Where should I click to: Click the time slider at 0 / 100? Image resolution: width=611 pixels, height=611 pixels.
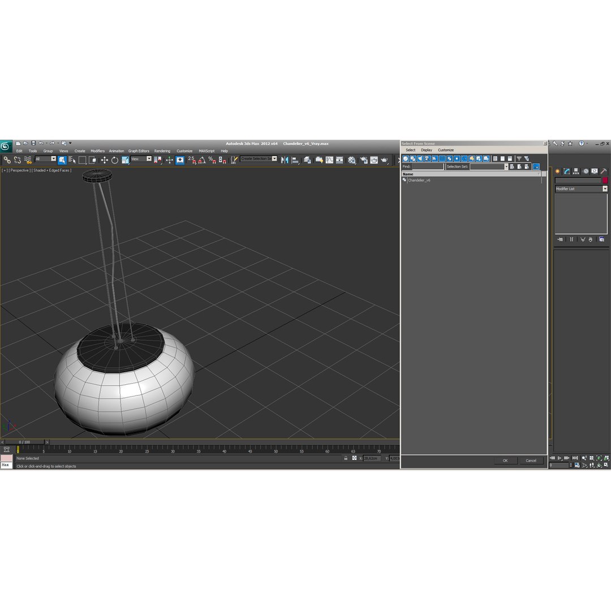(24, 442)
